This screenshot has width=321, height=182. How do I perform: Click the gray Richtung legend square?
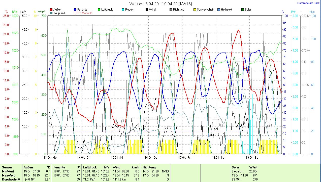point(171,10)
